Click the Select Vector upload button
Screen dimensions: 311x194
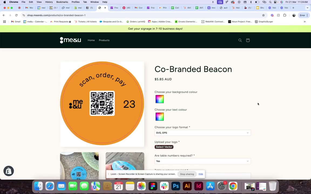164,147
